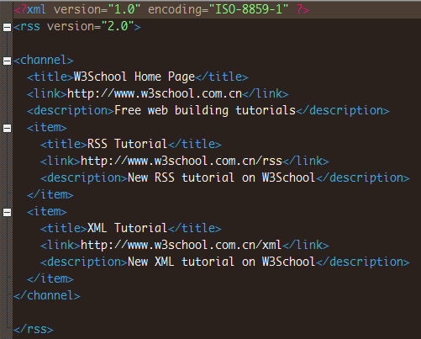Viewport: 421px width, 339px height.
Task: Click the closing </channel> tag
Action: pyautogui.click(x=47, y=295)
